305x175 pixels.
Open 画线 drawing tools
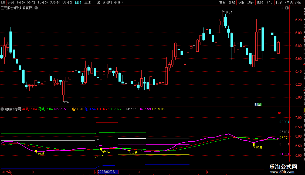(260, 2)
